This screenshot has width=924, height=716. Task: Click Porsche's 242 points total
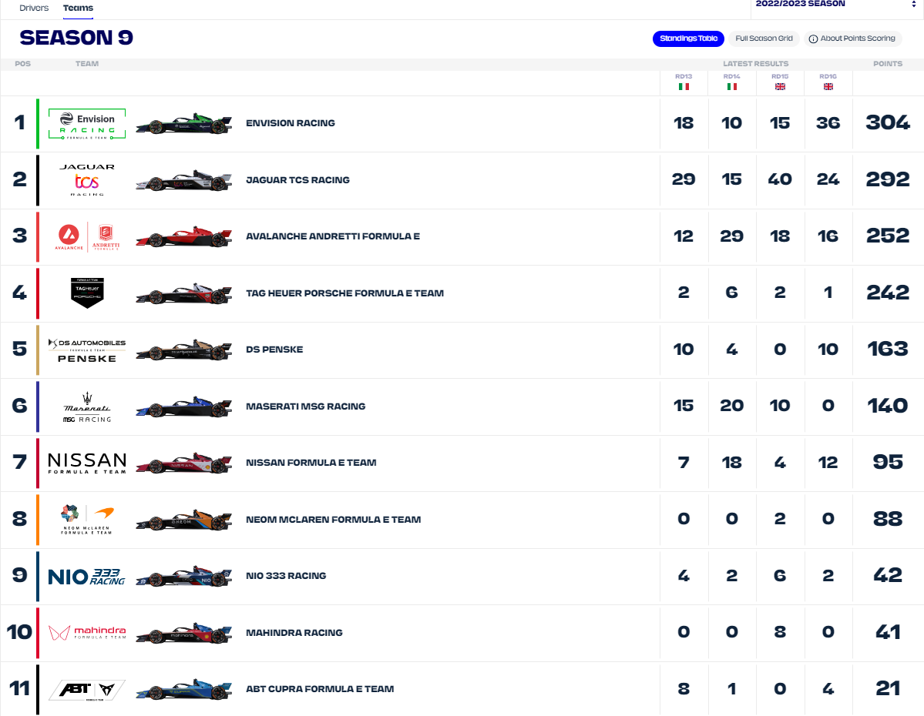tap(888, 293)
